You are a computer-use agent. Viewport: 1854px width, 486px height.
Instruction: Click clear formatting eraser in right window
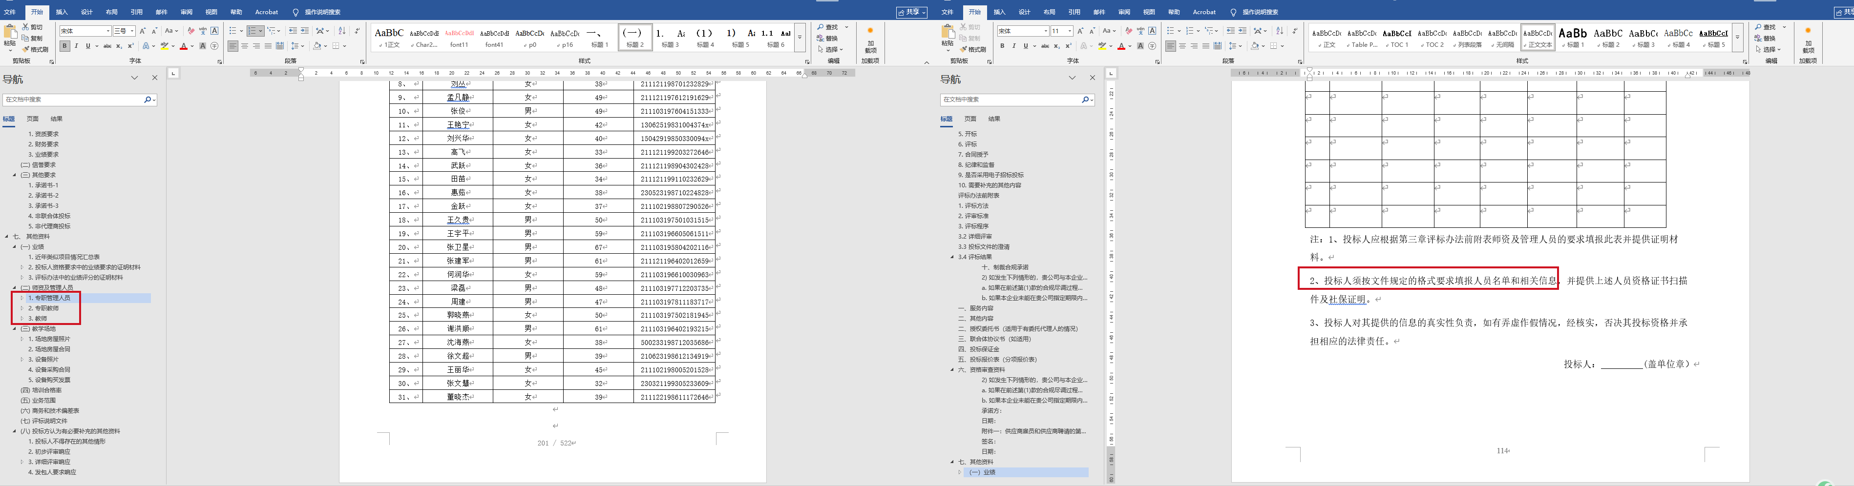pos(1129,31)
